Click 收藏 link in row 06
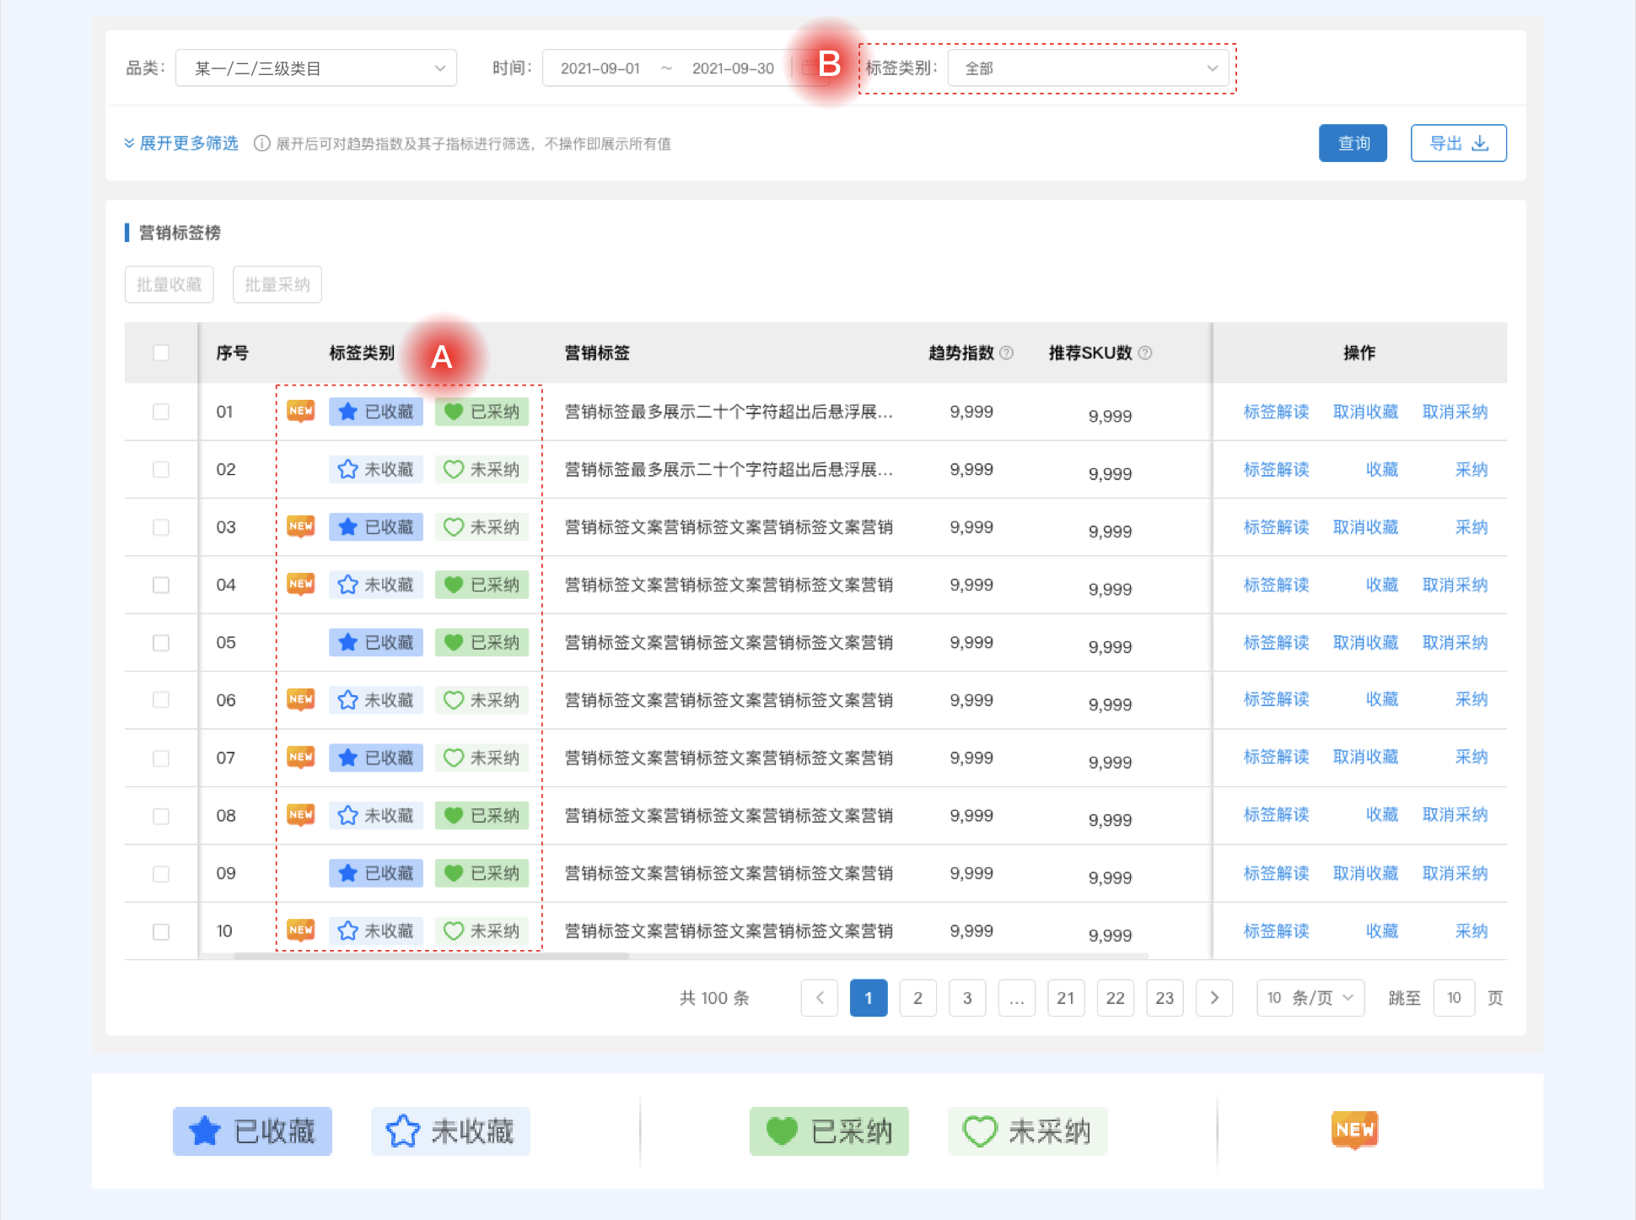This screenshot has height=1220, width=1636. (1382, 699)
